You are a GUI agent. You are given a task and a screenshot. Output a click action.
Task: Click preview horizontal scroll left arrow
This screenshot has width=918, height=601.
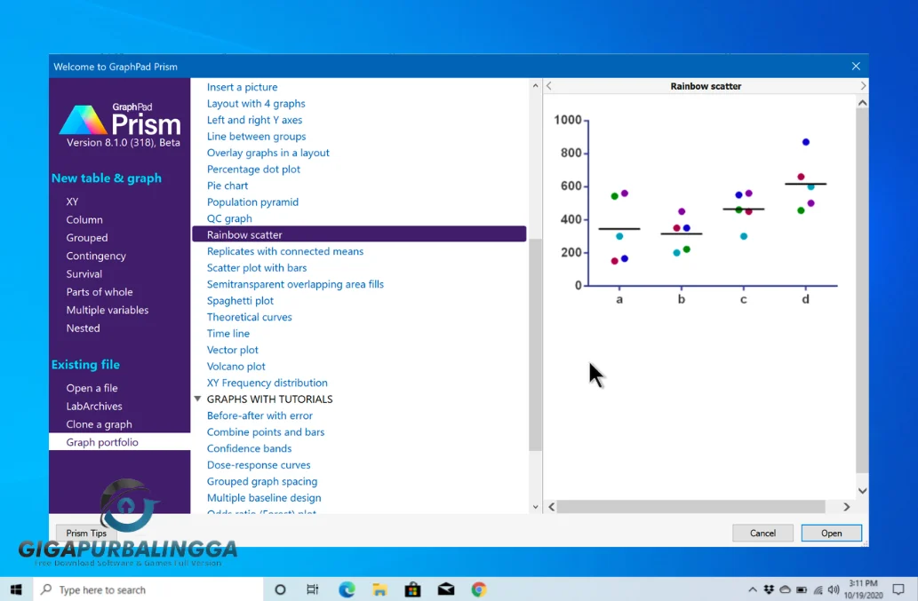(x=552, y=507)
